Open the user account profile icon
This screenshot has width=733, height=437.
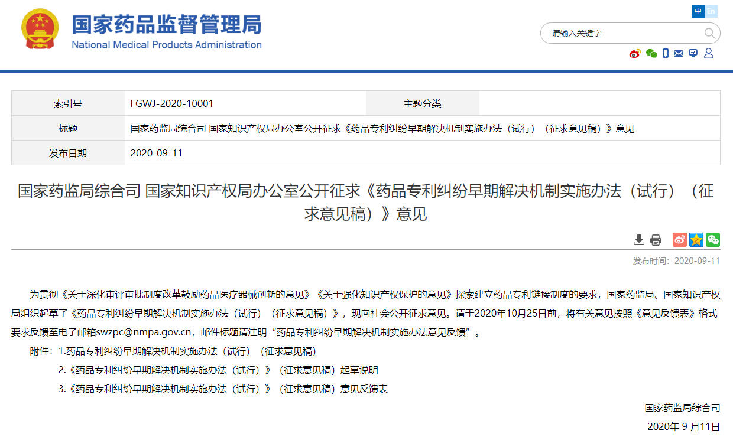point(709,54)
